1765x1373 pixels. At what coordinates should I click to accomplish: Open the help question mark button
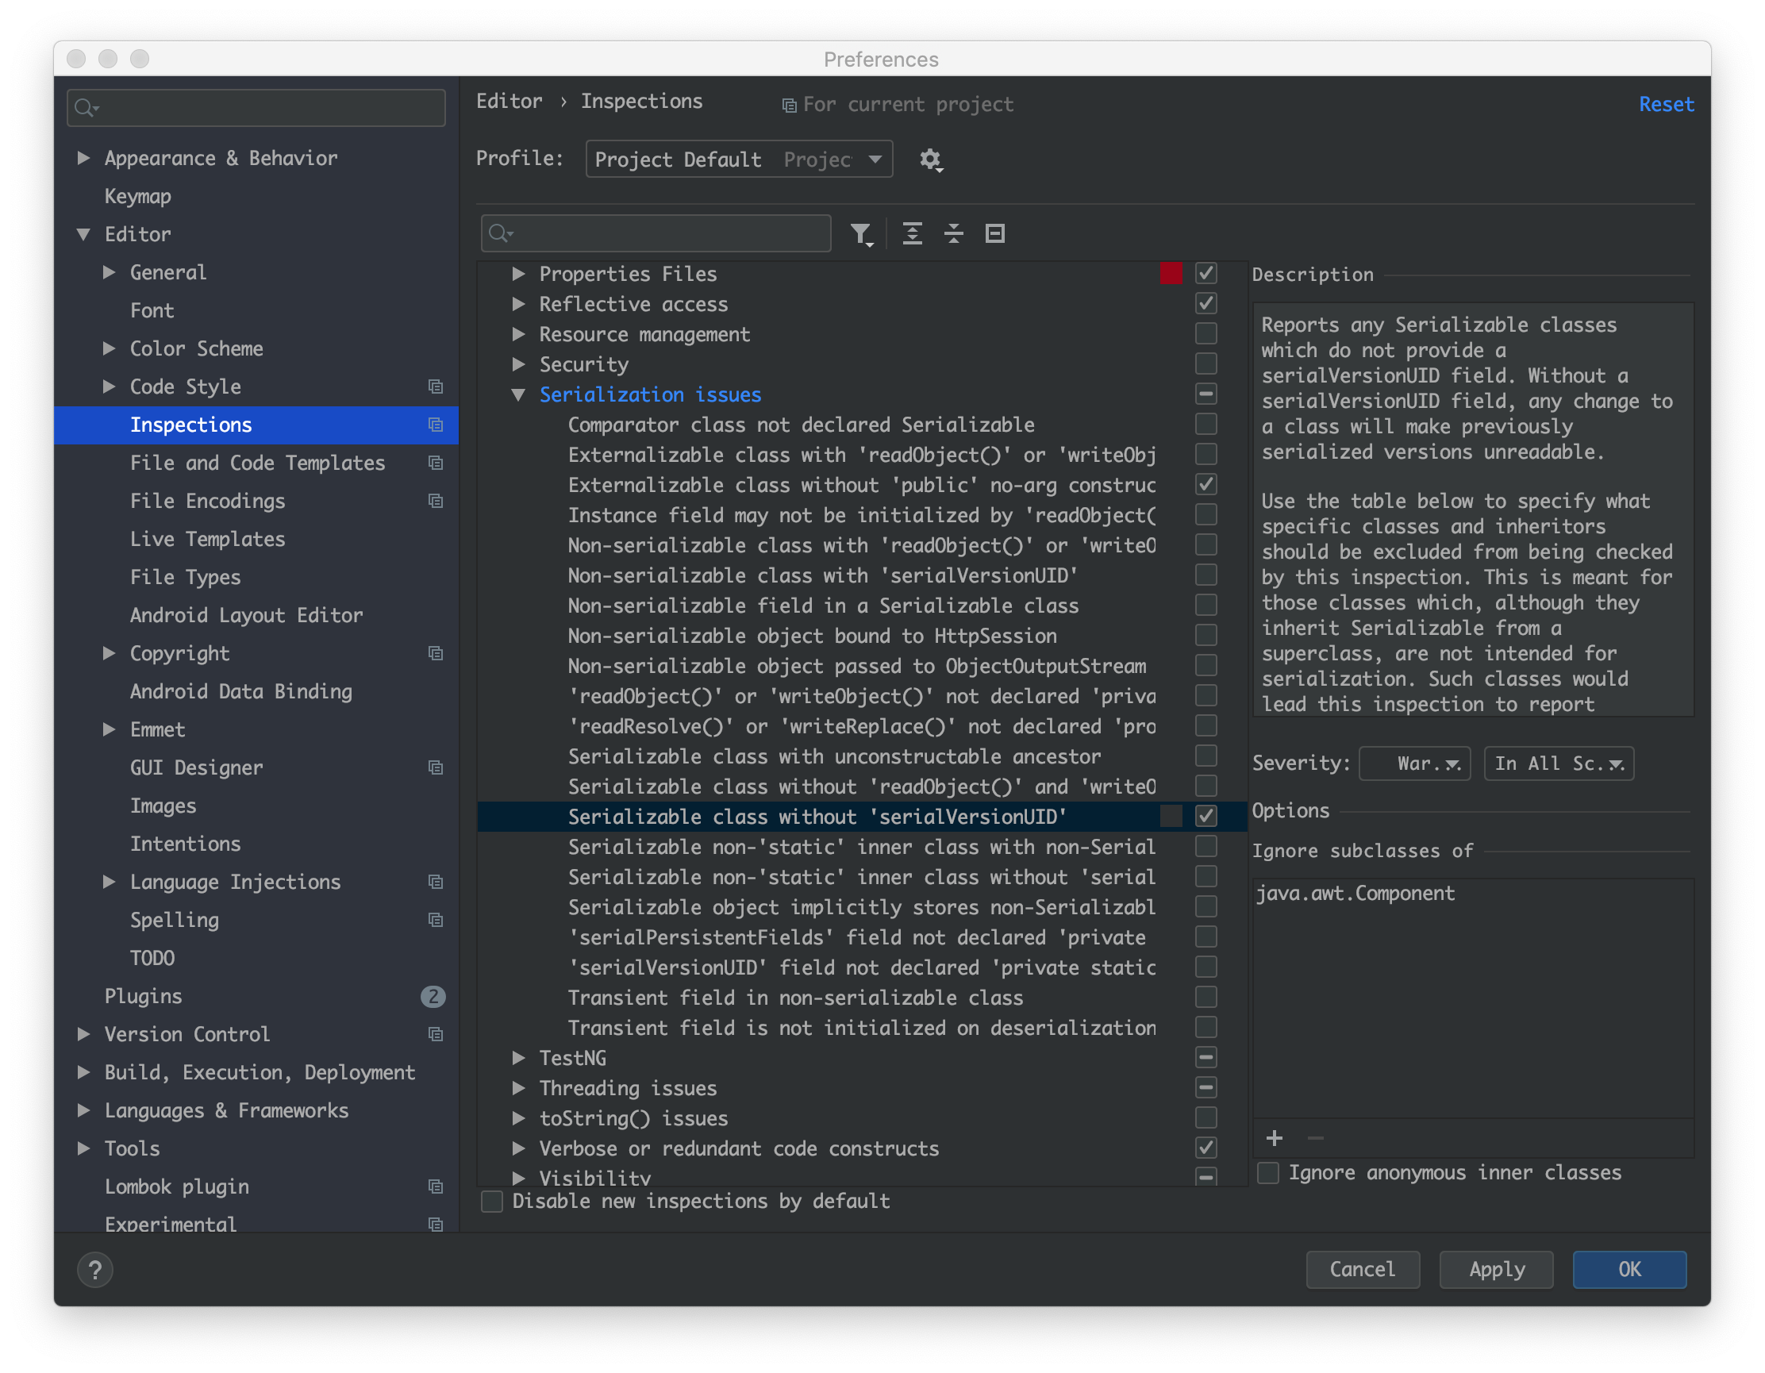point(95,1270)
